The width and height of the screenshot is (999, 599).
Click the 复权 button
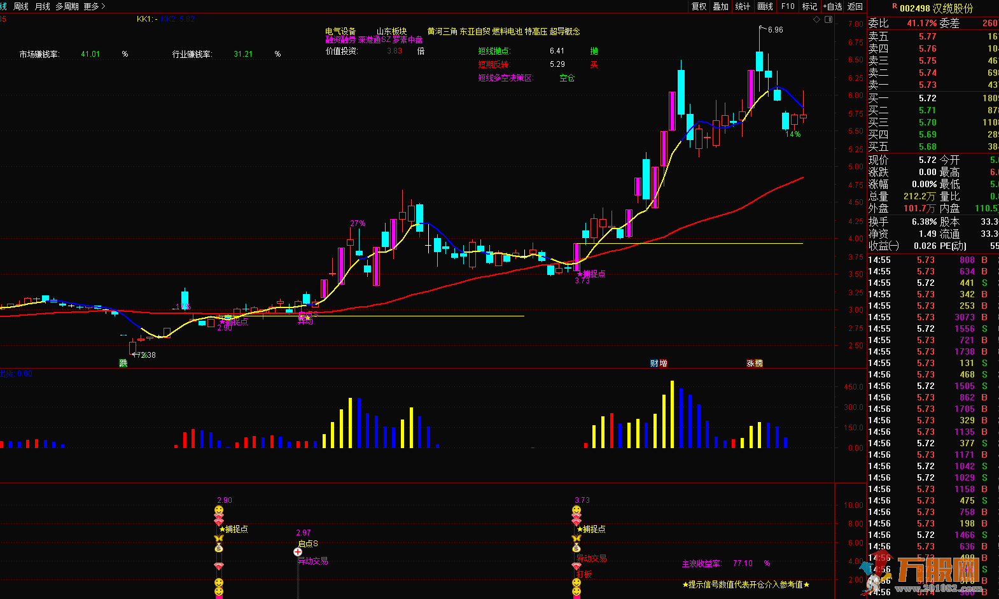click(699, 6)
